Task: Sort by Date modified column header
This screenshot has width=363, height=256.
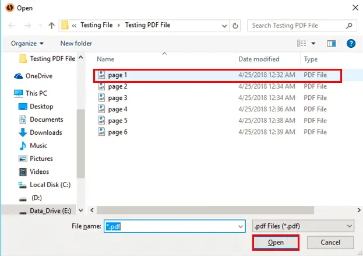Action: pos(259,59)
